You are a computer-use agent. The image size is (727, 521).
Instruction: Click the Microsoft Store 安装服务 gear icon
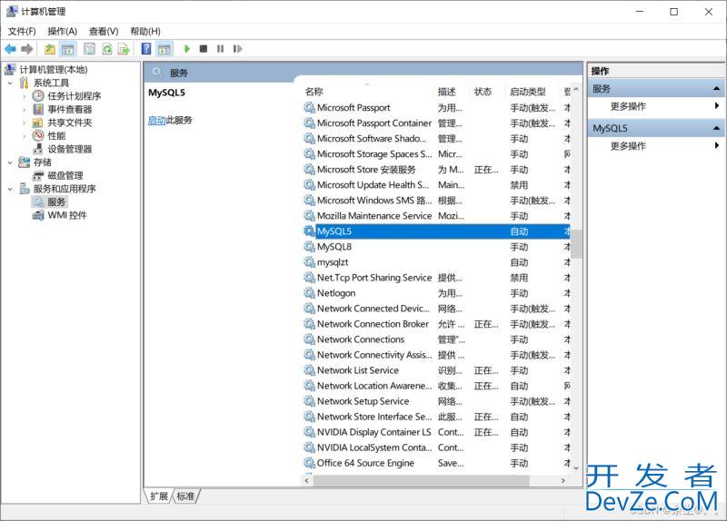tap(309, 170)
